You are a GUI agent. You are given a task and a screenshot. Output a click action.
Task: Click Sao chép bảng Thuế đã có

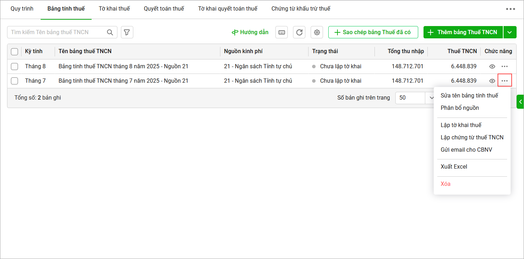pyautogui.click(x=373, y=32)
